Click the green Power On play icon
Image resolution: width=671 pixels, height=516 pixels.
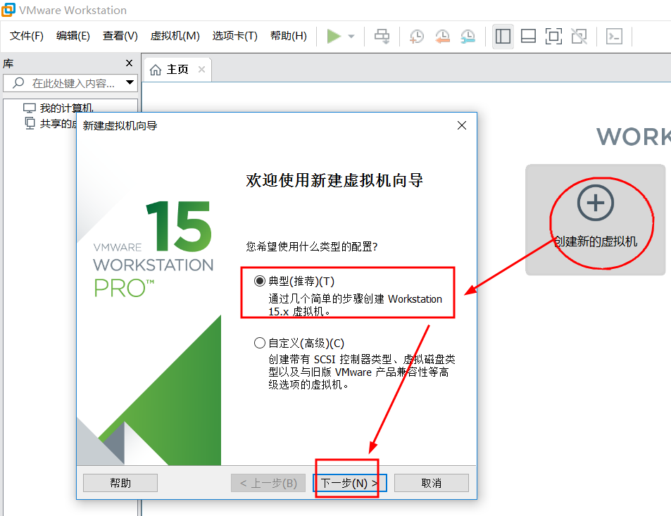click(334, 37)
